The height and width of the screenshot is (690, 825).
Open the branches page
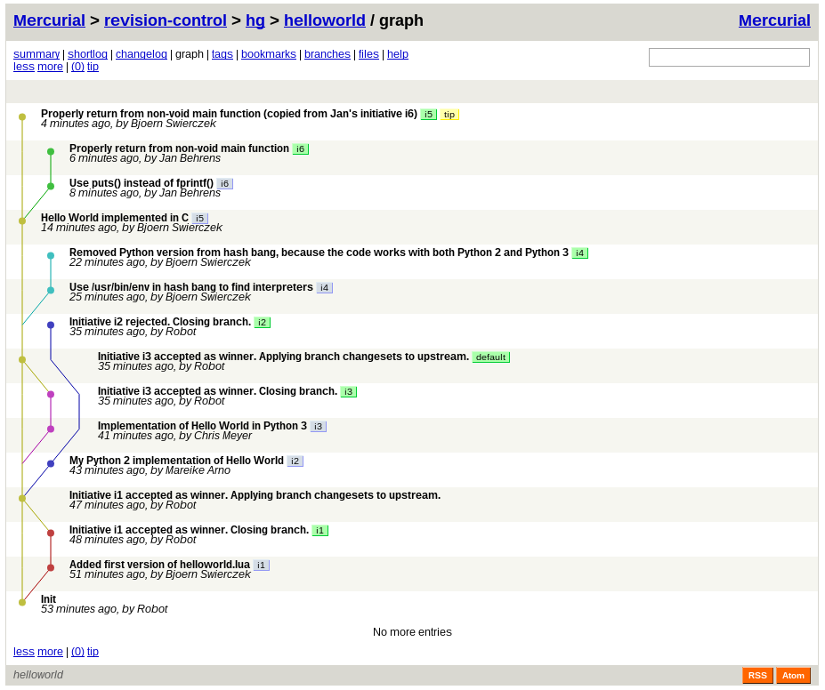pyautogui.click(x=327, y=53)
